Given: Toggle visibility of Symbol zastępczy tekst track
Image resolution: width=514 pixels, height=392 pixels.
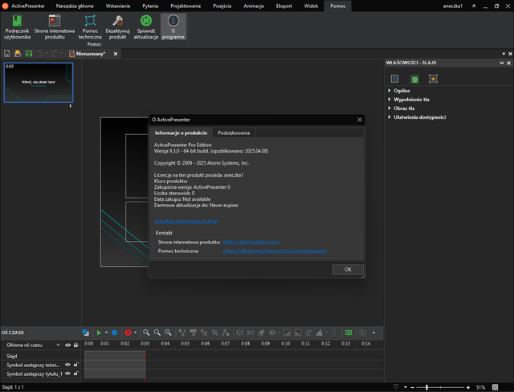Looking at the screenshot, I should [x=67, y=365].
